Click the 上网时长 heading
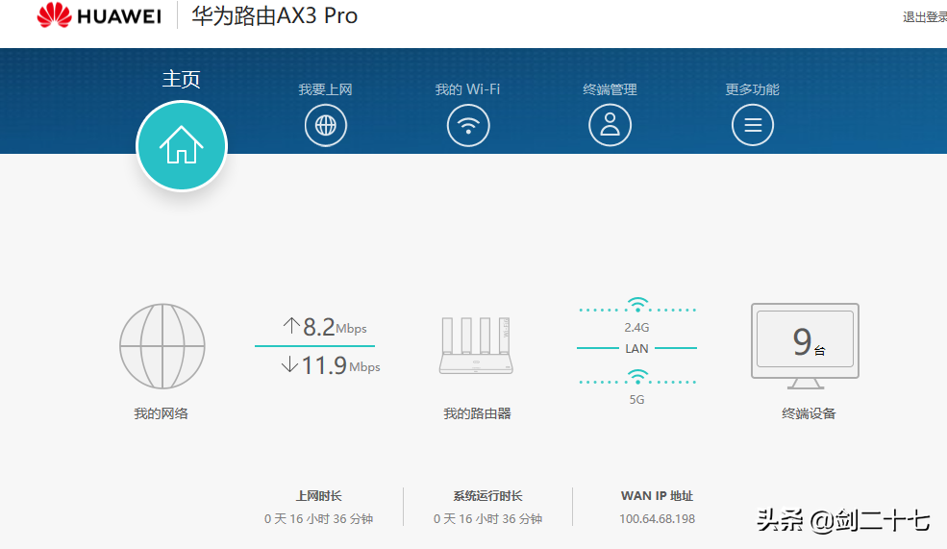Screen dimensions: 947x549 point(319,496)
